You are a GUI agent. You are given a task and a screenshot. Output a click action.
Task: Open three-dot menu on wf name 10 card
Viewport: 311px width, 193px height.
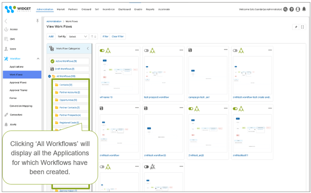coord(137,50)
